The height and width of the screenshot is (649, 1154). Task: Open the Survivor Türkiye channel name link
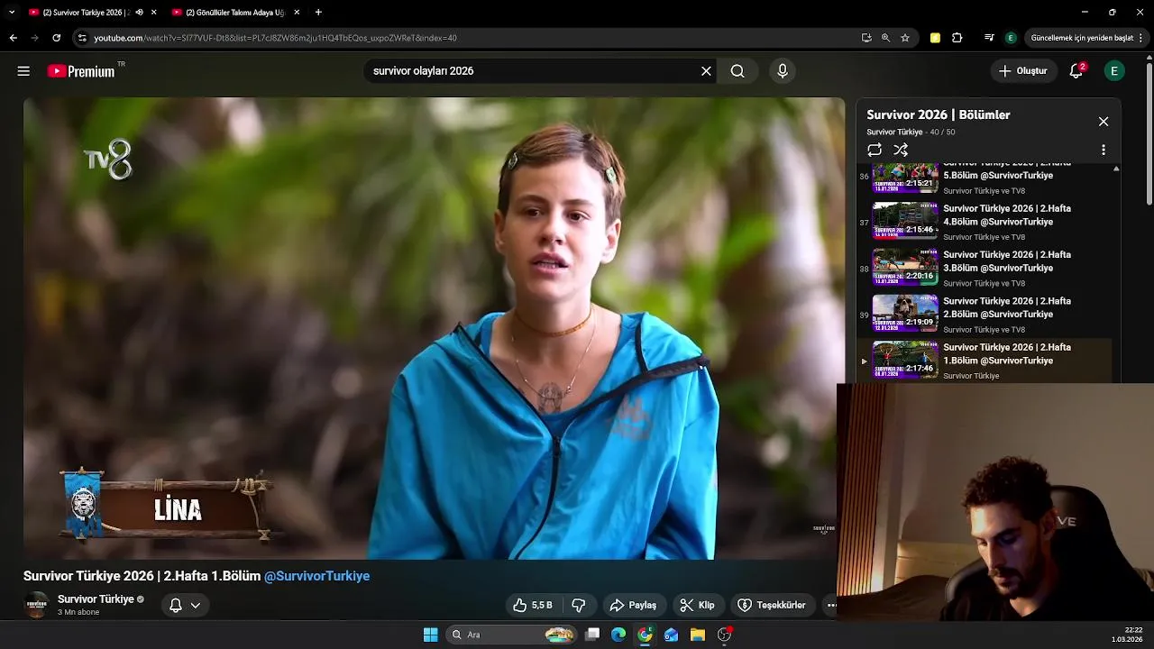coord(96,599)
